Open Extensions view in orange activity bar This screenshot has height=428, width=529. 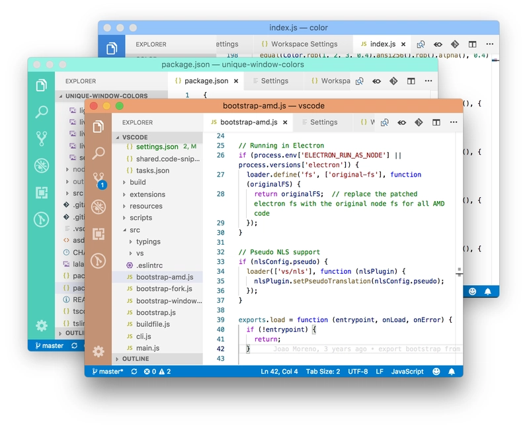click(99, 234)
